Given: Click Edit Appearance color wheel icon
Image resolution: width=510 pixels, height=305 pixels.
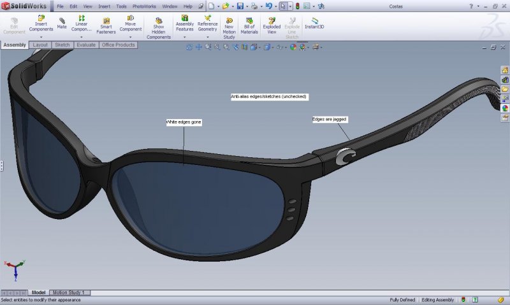Looking at the screenshot, I should (x=293, y=47).
